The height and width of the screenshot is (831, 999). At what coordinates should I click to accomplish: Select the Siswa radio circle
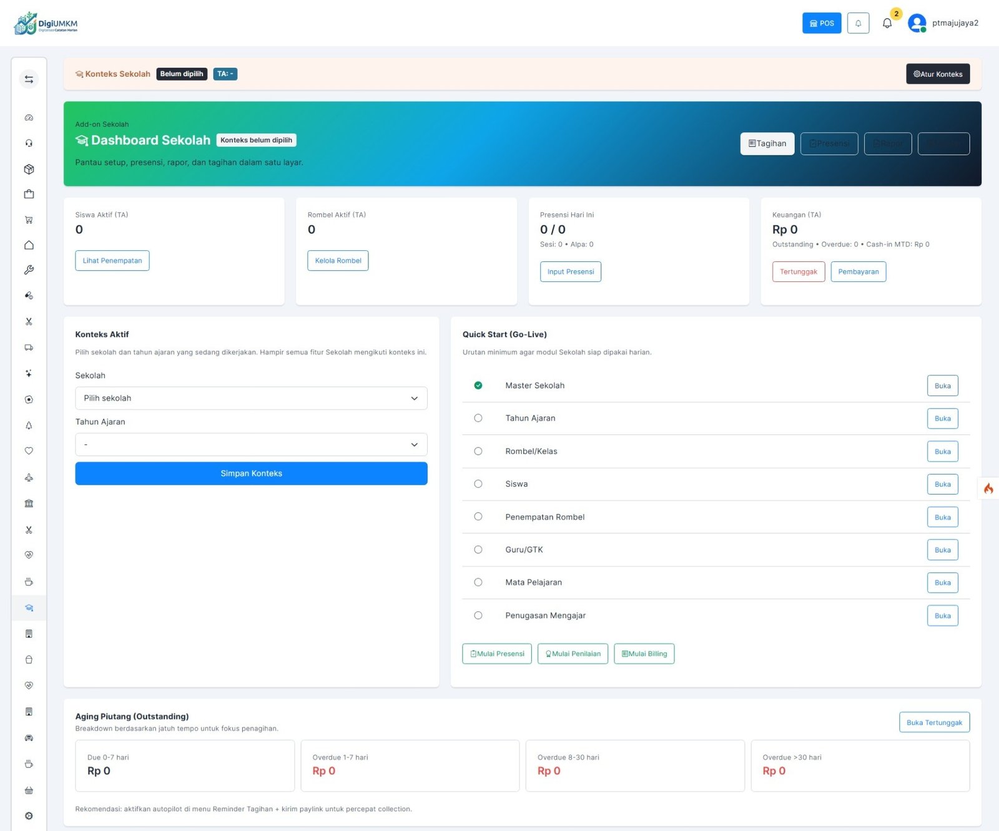tap(478, 484)
